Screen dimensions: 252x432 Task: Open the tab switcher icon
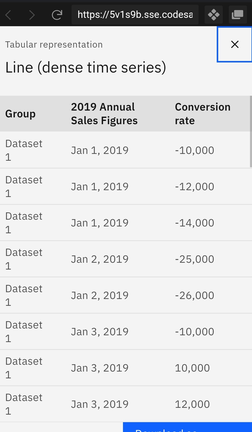pyautogui.click(x=238, y=15)
